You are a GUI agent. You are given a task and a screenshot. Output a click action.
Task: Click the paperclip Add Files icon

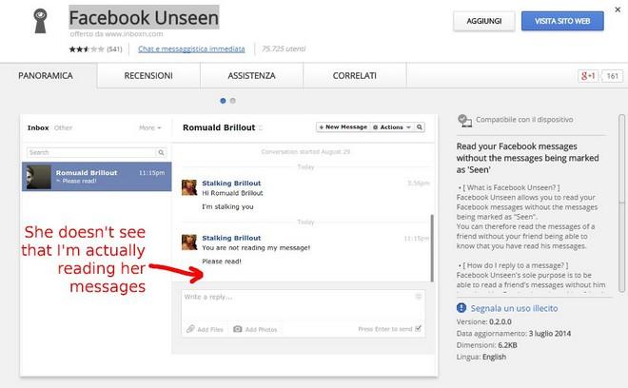190,329
